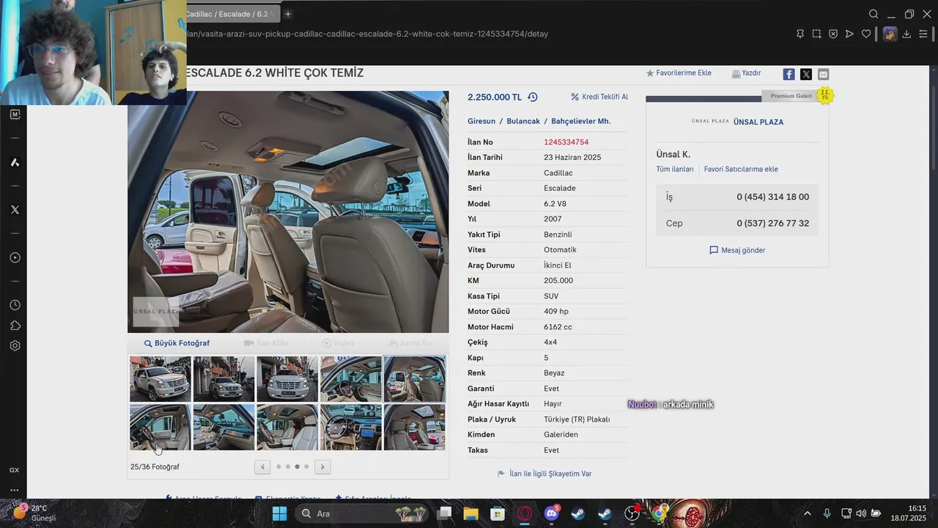Open Easy Setup sliders icon

923,34
